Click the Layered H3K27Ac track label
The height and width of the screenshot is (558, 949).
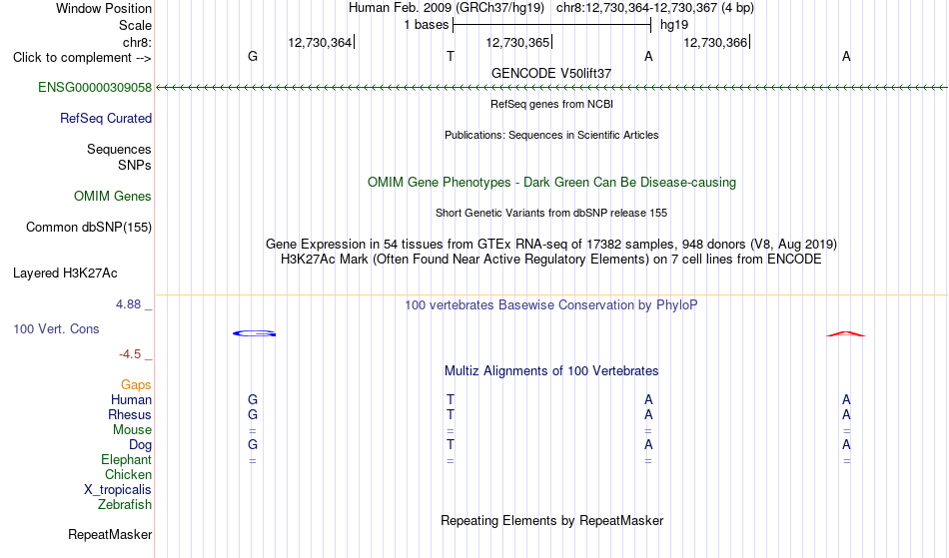pos(65,274)
